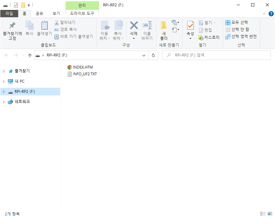Collapse the ribbon with the chevron
Image resolution: width=275 pixels, height=218 pixels.
(264, 14)
